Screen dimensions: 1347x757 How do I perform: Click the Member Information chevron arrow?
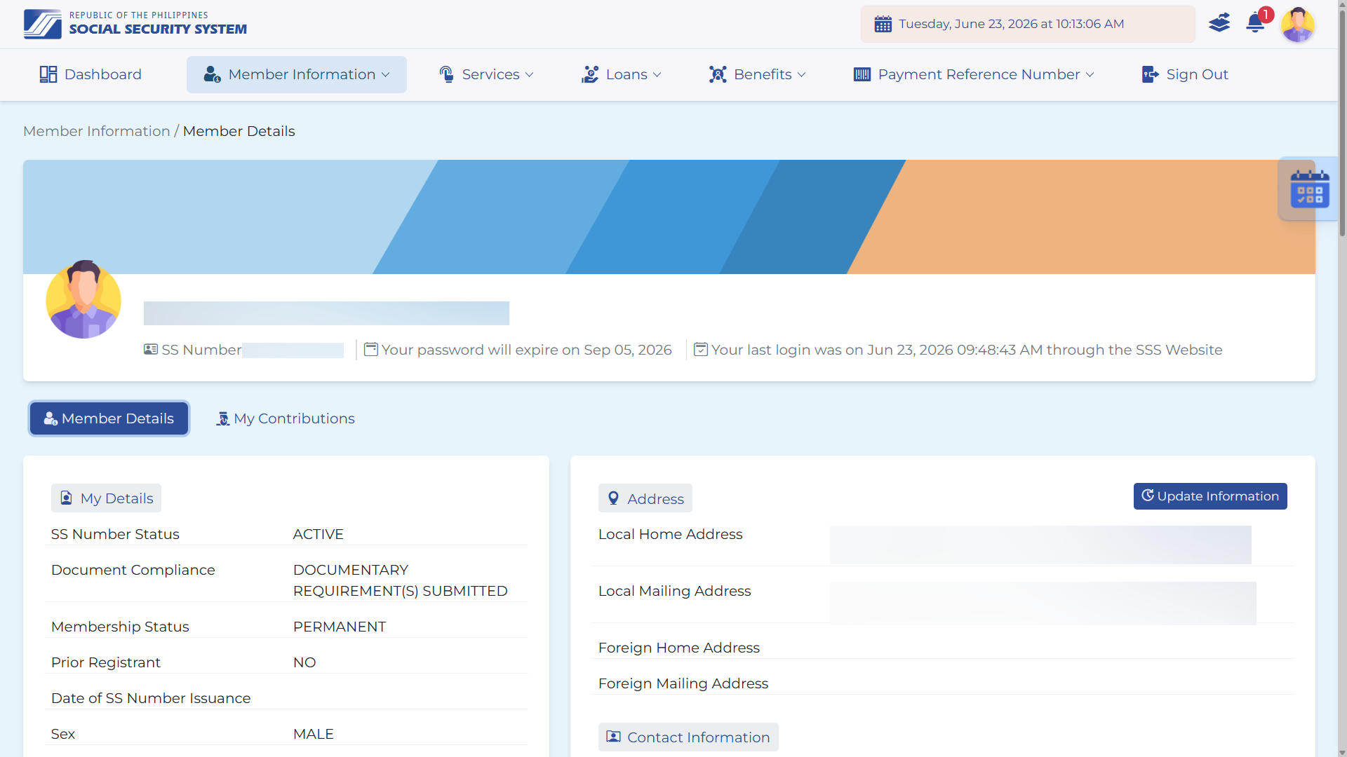(385, 75)
